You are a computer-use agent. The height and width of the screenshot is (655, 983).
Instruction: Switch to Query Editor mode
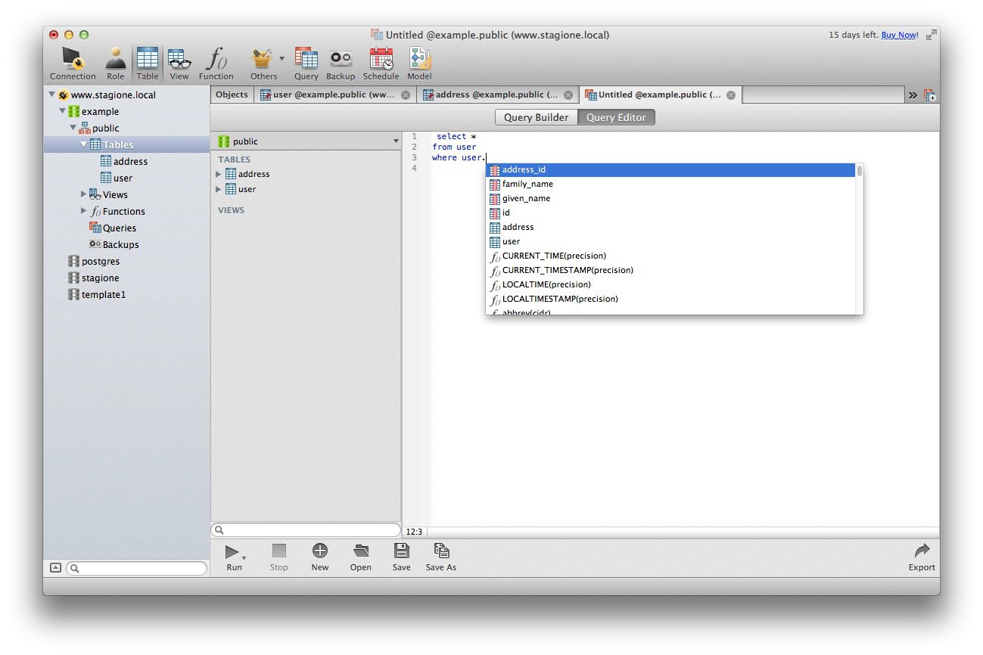pyautogui.click(x=616, y=117)
